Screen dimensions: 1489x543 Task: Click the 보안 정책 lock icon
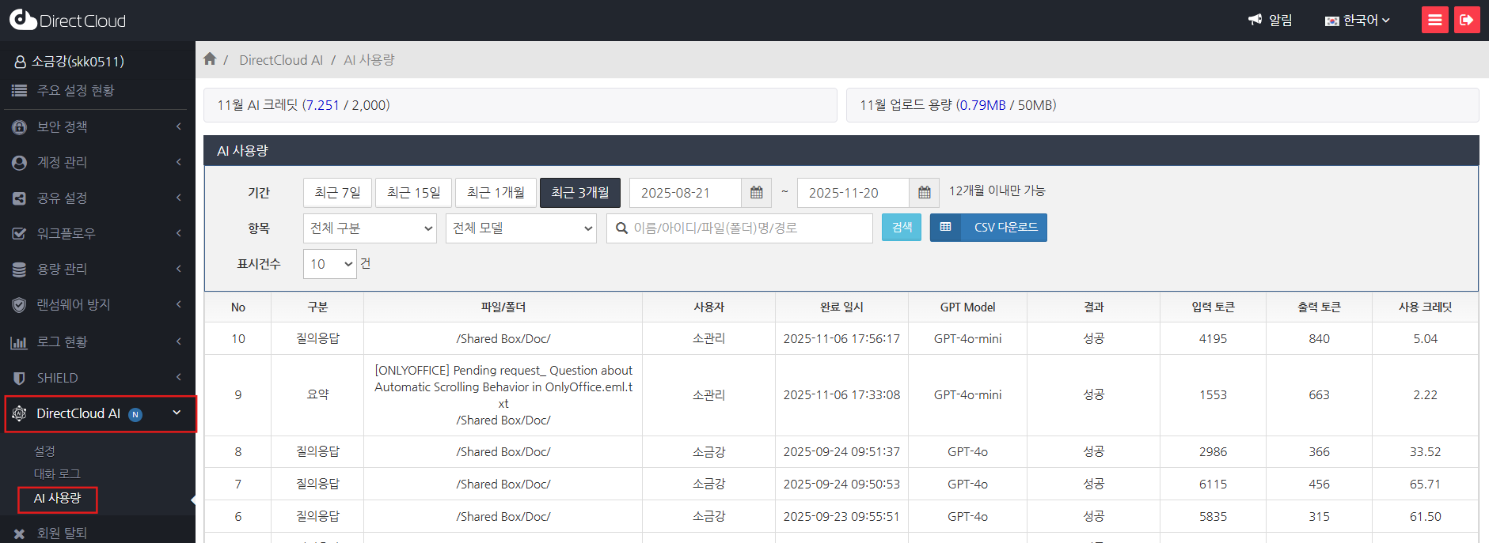click(19, 126)
